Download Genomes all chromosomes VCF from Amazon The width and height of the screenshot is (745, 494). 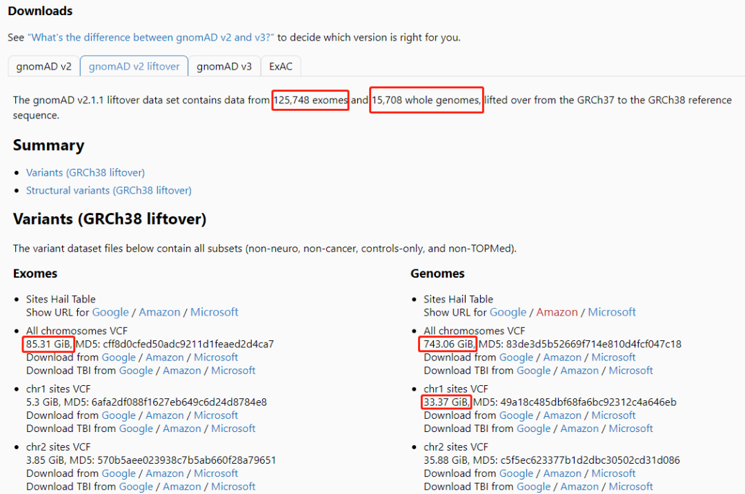[x=562, y=358]
